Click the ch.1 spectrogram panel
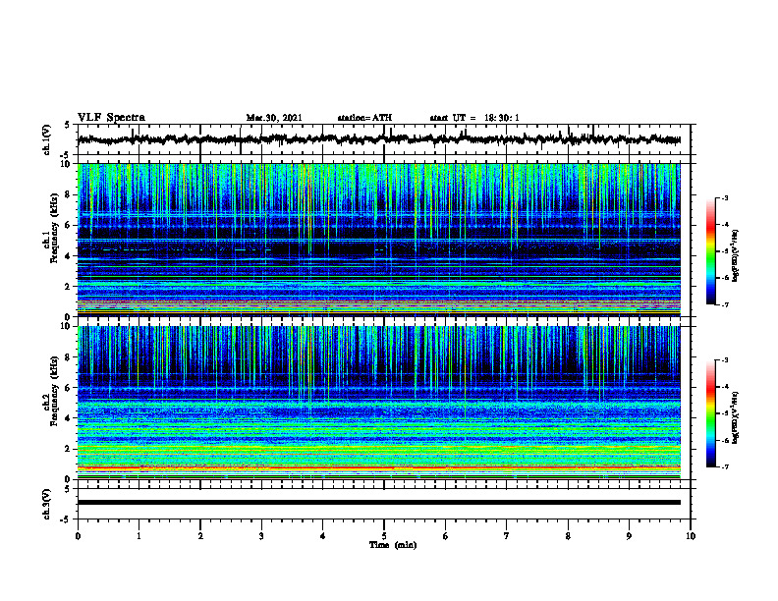The height and width of the screenshot is (601, 778). (379, 240)
